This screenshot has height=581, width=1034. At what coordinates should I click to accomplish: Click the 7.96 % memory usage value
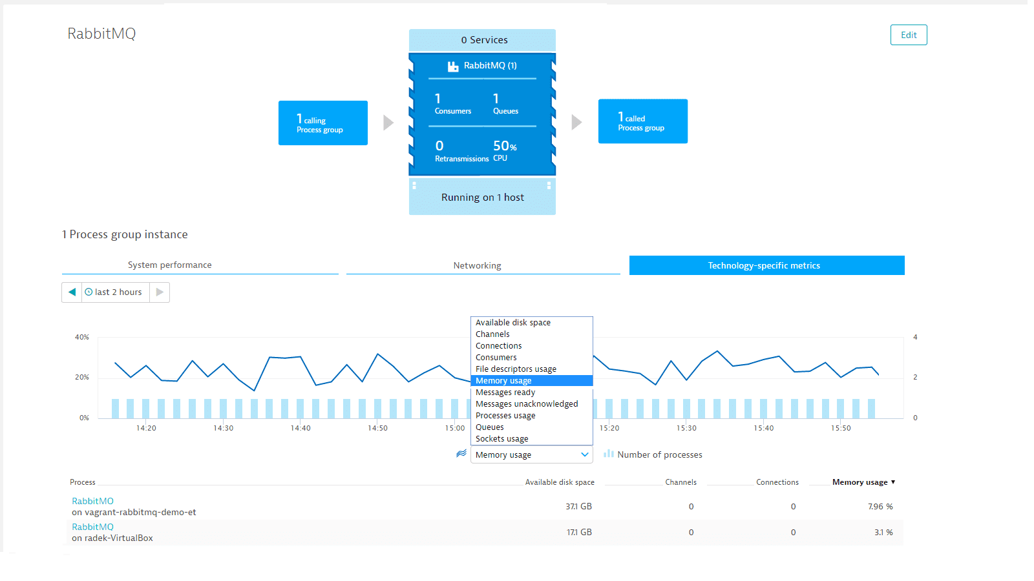[x=880, y=507]
